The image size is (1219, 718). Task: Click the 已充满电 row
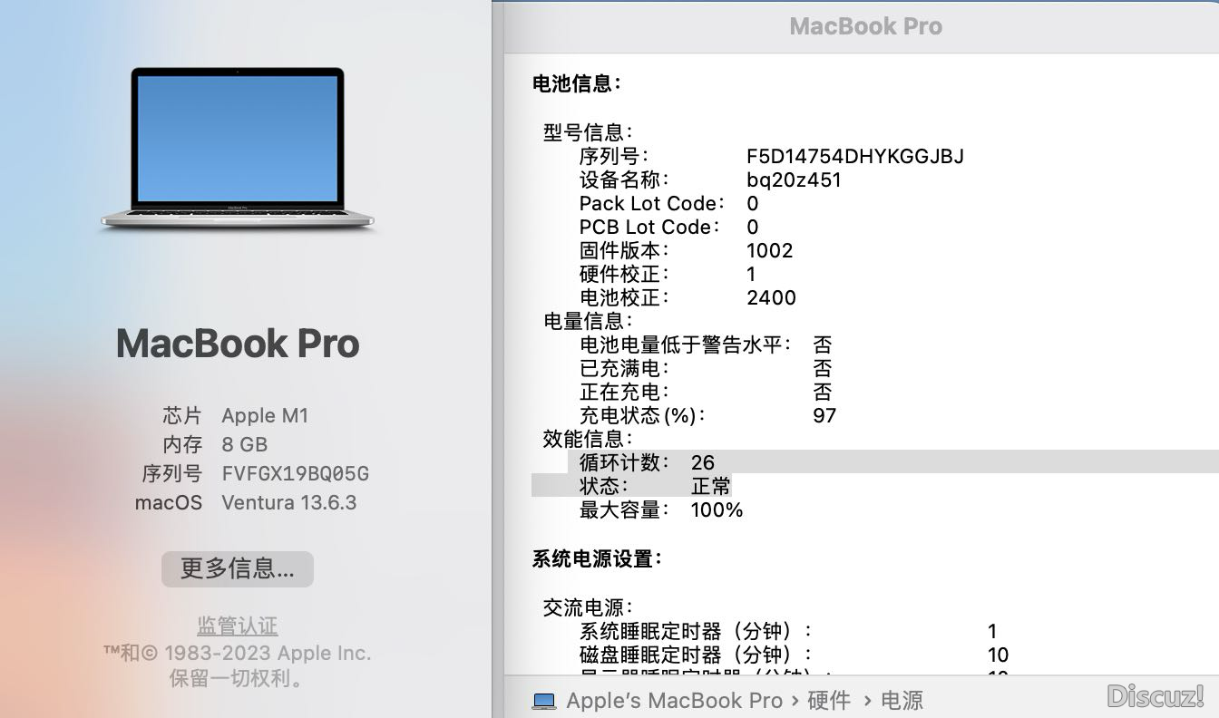pyautogui.click(x=706, y=368)
